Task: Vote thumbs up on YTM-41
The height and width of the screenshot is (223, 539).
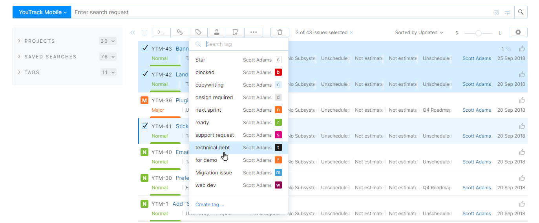Action: [x=522, y=126]
